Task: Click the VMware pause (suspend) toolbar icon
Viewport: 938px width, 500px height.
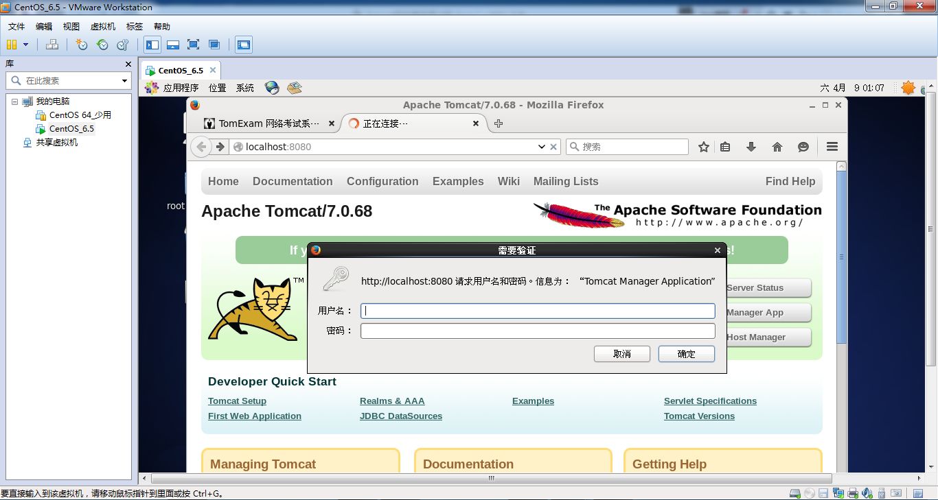Action: (x=12, y=45)
